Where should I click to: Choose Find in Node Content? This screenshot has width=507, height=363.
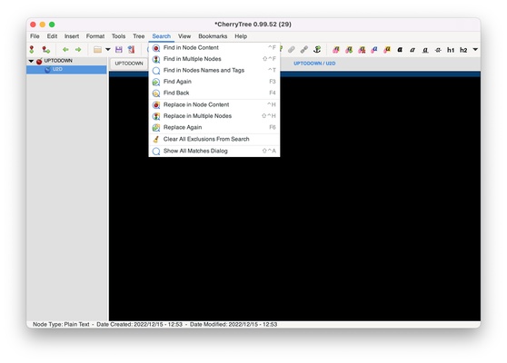pos(214,48)
